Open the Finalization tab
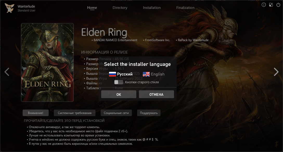283x152 pixels. [x=185, y=8]
